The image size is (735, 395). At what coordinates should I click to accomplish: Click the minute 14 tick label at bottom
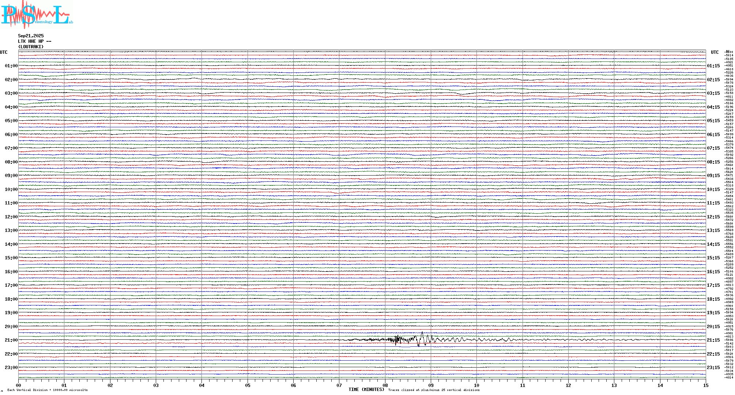(660, 385)
